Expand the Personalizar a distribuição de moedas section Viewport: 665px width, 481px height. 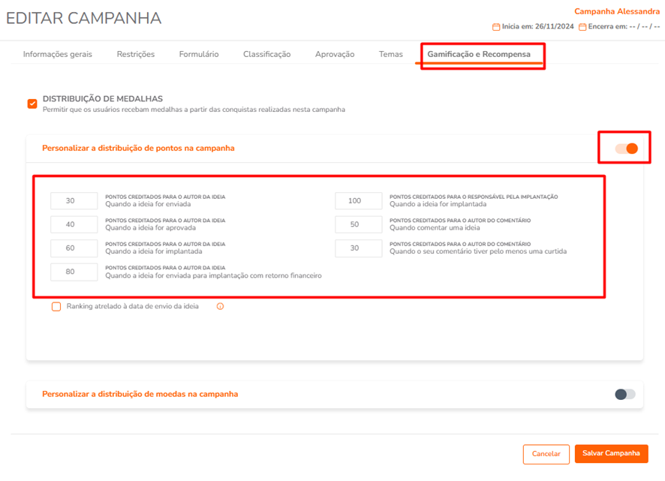140,394
